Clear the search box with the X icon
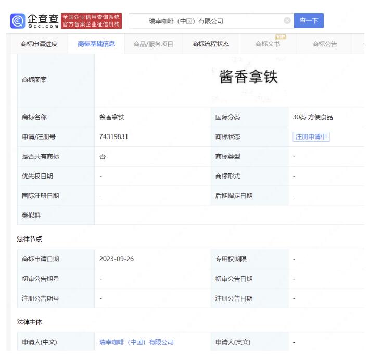382x363 pixels. [x=287, y=20]
